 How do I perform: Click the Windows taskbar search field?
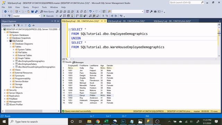pyautogui.click(x=38, y=122)
